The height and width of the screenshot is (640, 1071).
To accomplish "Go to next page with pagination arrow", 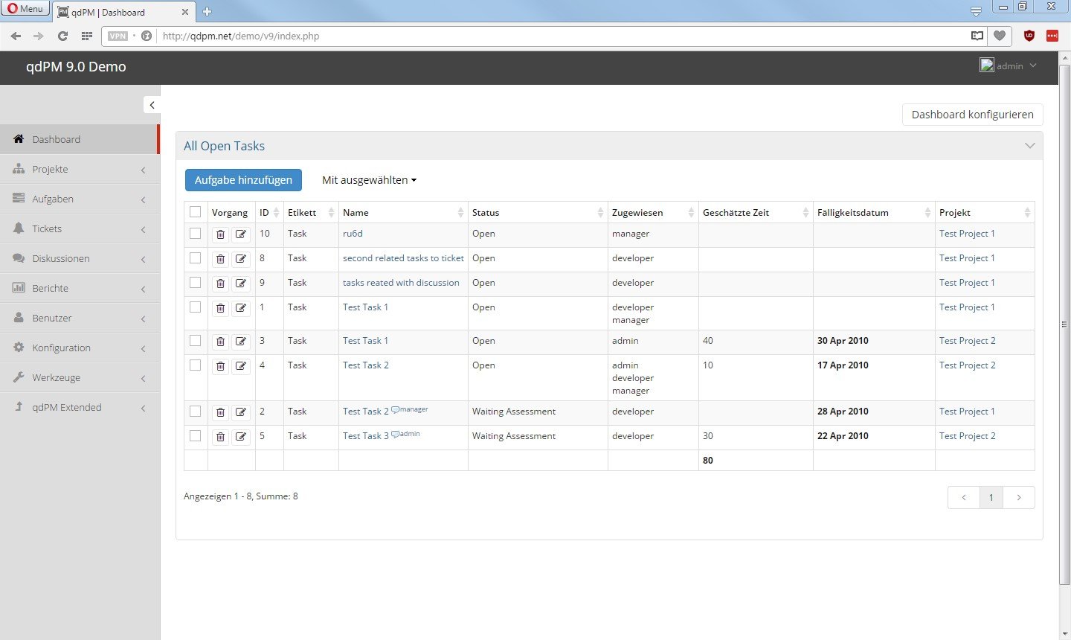I will click(x=1019, y=497).
